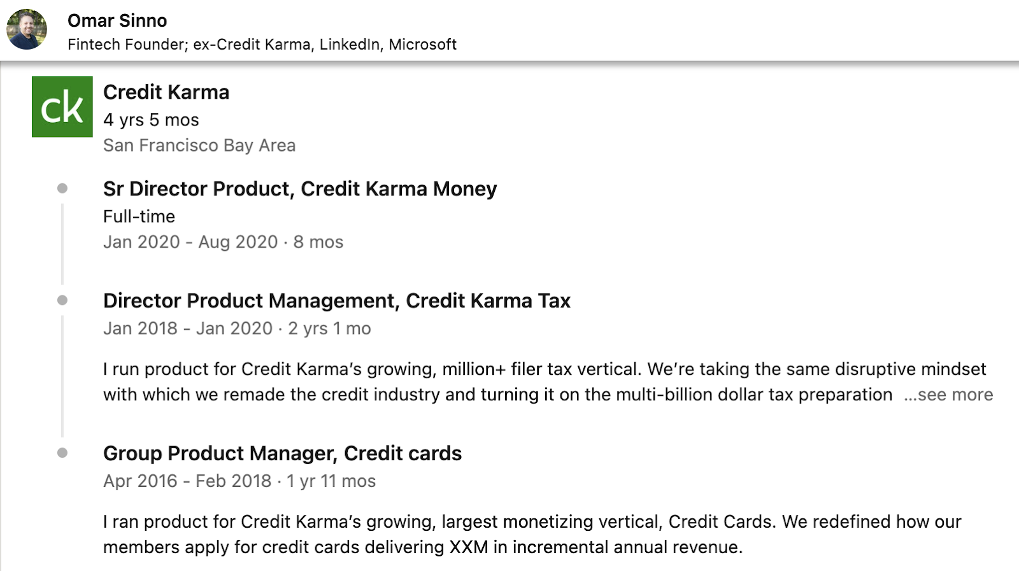Viewport: 1019px width, 571px height.
Task: Click the Apr 2016 - Feb 2018 date range
Action: pos(187,481)
